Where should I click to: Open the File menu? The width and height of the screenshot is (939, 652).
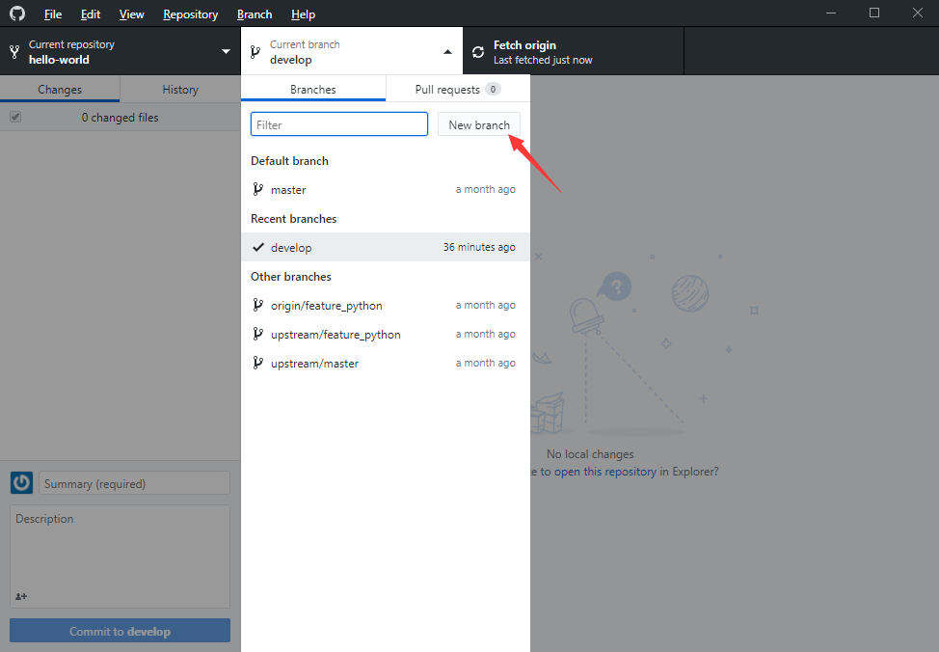click(53, 14)
